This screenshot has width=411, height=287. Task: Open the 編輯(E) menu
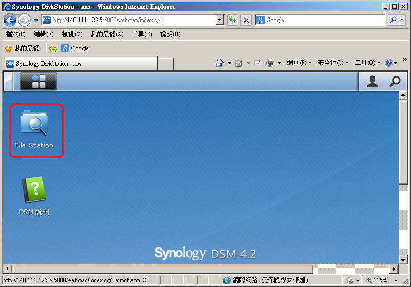(44, 34)
